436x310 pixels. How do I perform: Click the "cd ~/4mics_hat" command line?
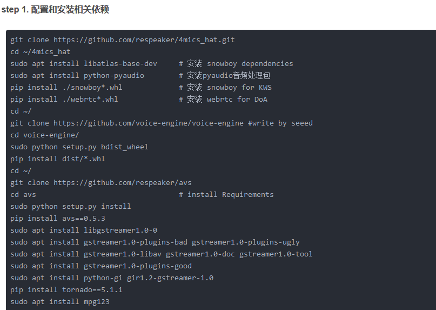pos(41,51)
